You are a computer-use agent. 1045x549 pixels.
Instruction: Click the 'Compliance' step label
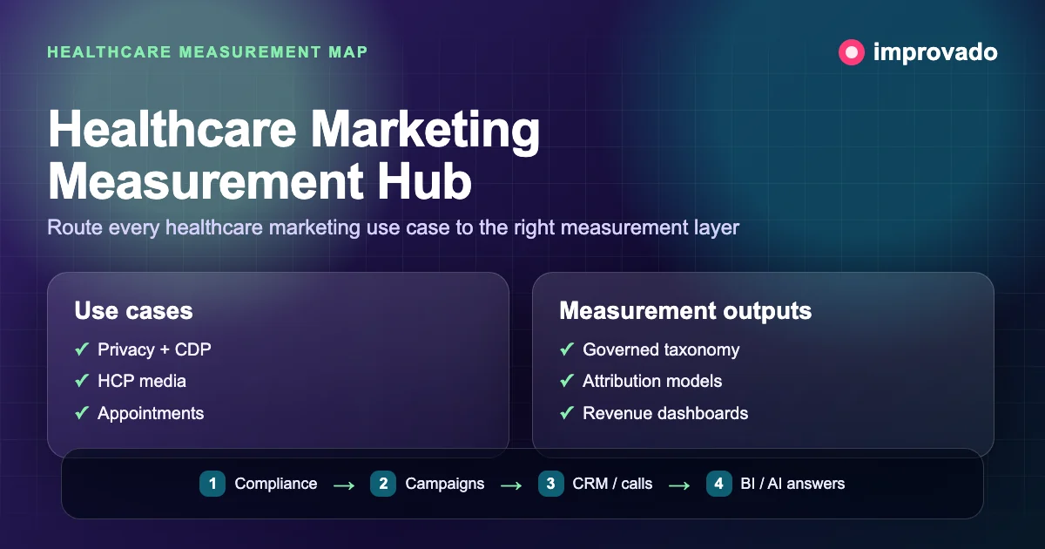pos(276,484)
